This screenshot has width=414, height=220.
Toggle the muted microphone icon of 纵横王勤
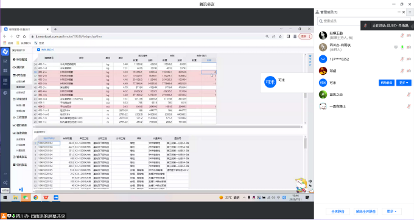(402, 35)
